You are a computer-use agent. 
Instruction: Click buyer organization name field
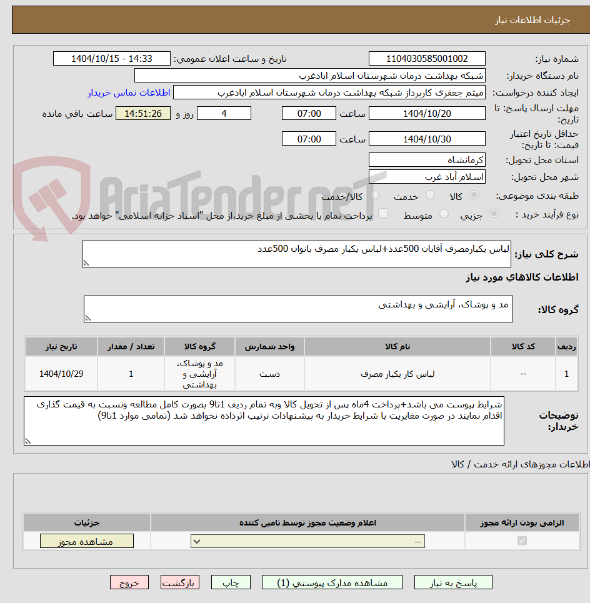pyautogui.click(x=309, y=76)
